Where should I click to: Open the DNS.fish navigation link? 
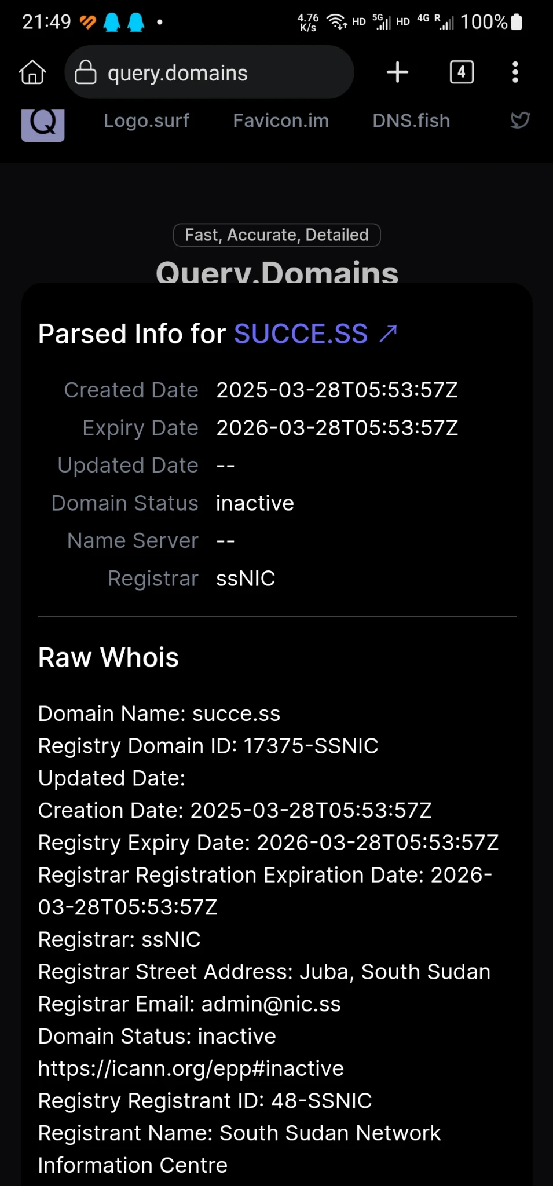(411, 120)
